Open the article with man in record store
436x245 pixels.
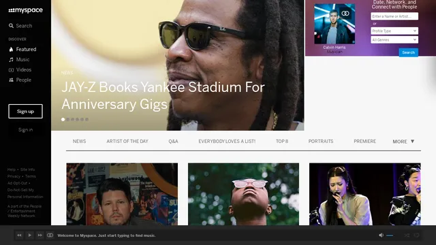pyautogui.click(x=122, y=194)
